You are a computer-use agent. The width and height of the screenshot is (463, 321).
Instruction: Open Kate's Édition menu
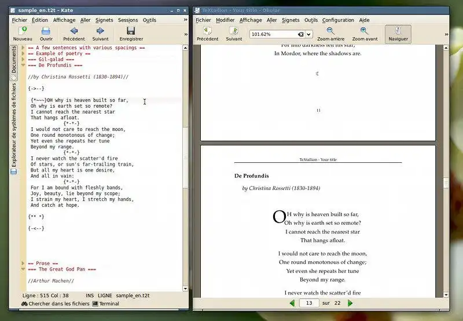coord(40,20)
